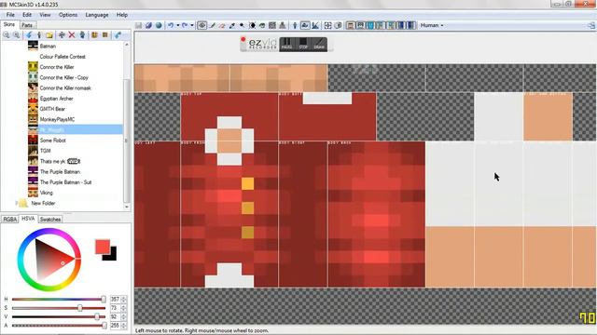Switch to the RGBA color tab

click(x=10, y=220)
